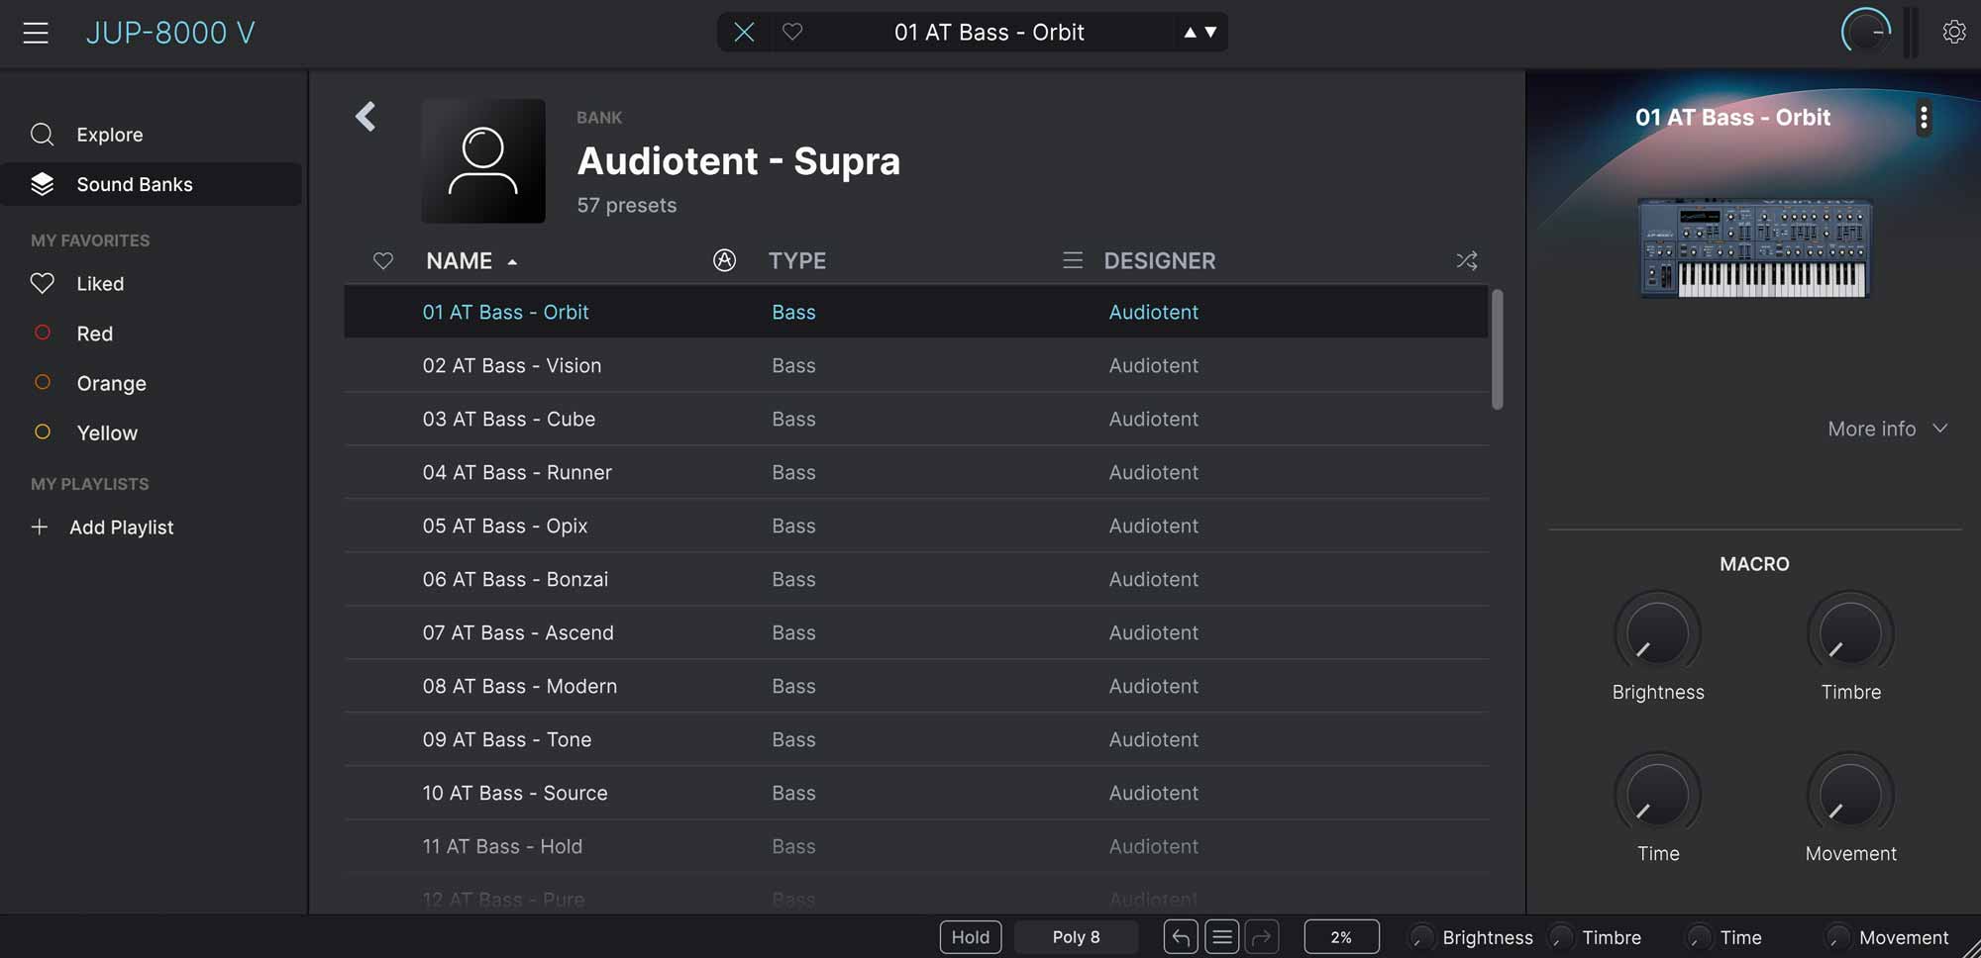The width and height of the screenshot is (1981, 958).
Task: Click the preset list scrollbar
Action: (1498, 348)
